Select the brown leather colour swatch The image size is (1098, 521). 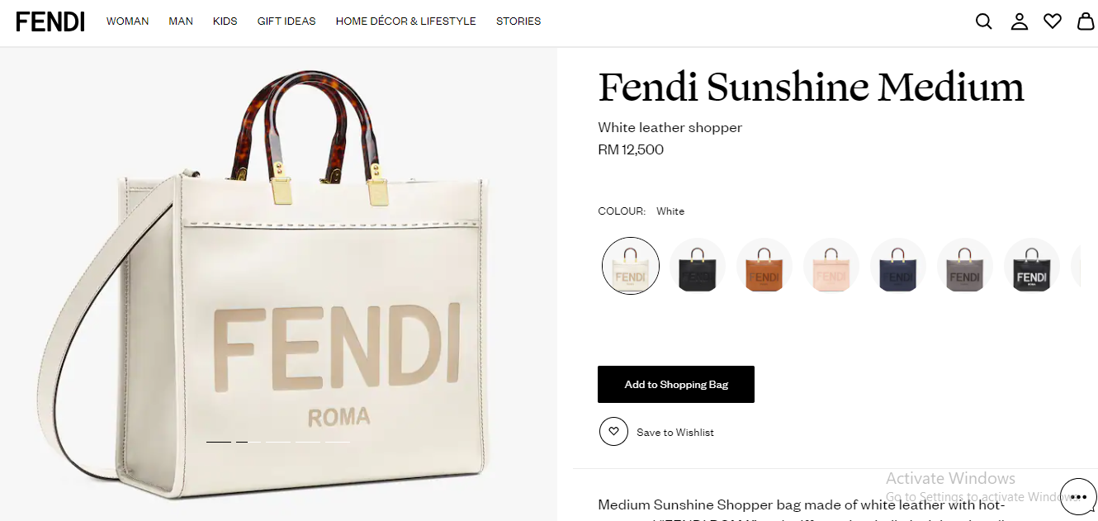click(x=764, y=266)
